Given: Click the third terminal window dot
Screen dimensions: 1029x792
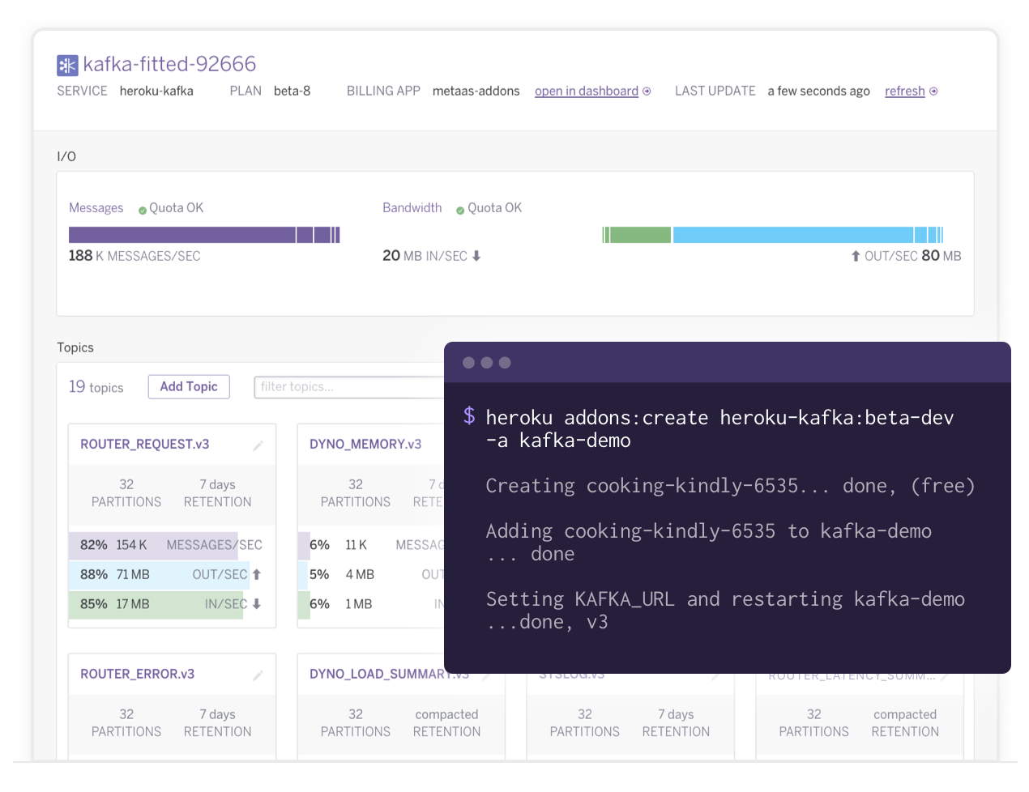Looking at the screenshot, I should (x=505, y=363).
